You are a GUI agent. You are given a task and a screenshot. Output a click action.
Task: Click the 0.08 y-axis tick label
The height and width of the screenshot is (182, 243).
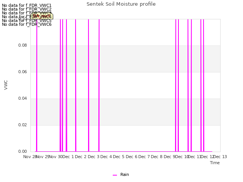pyautogui.click(x=23, y=45)
